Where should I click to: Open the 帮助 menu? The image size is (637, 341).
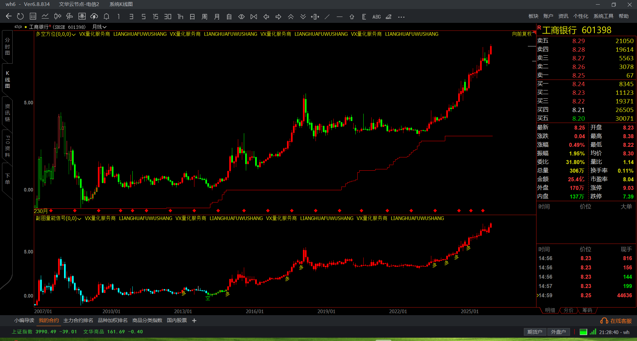[624, 16]
